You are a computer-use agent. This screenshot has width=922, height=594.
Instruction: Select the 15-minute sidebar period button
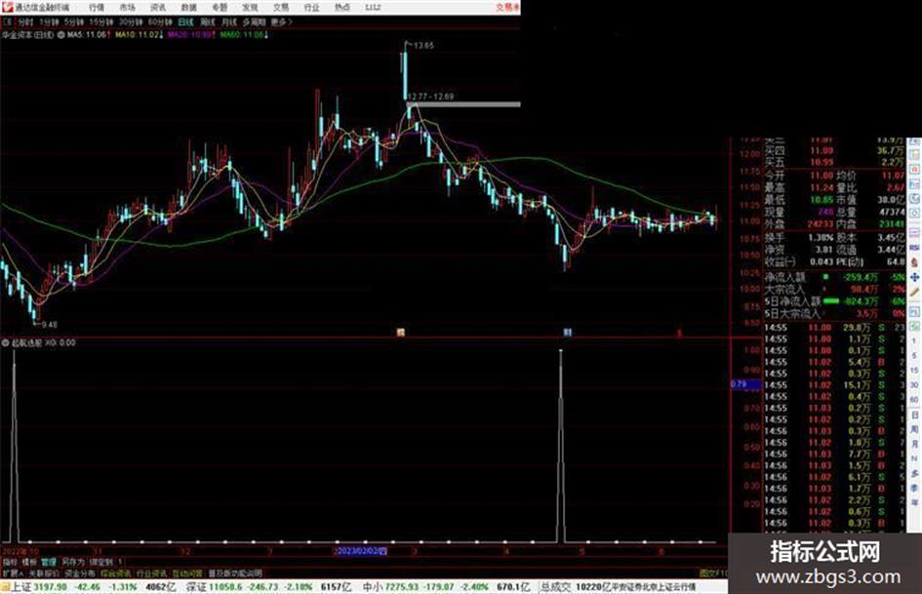[x=914, y=370]
